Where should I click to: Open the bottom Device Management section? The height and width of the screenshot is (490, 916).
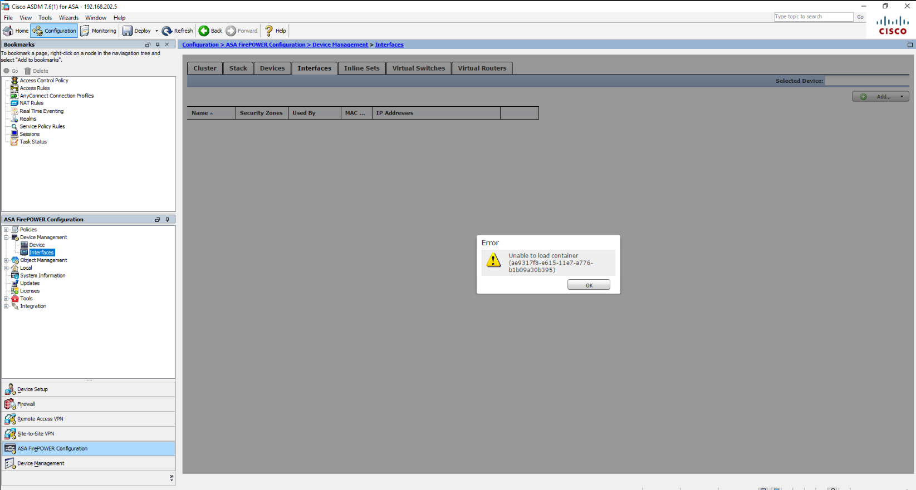click(x=89, y=463)
